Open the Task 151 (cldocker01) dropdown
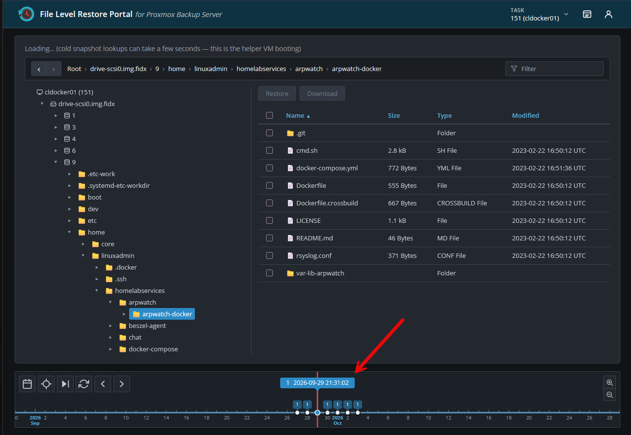The width and height of the screenshot is (631, 435). [540, 14]
